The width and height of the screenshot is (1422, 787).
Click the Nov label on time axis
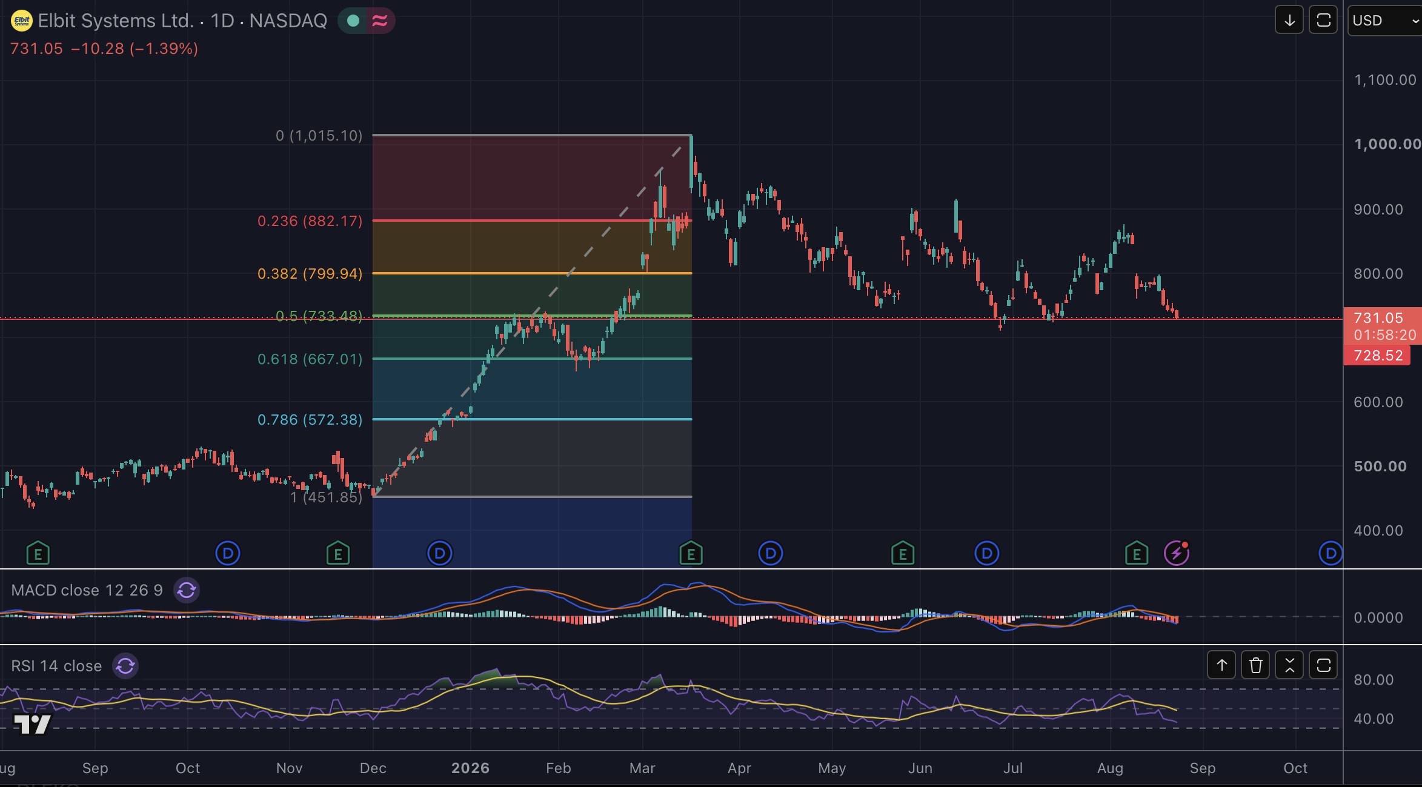(289, 768)
